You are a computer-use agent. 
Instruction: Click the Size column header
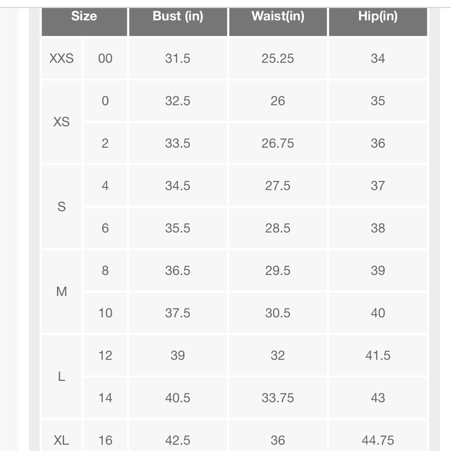[84, 22]
